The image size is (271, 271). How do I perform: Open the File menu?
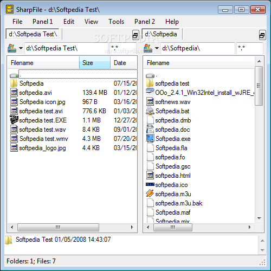point(17,22)
